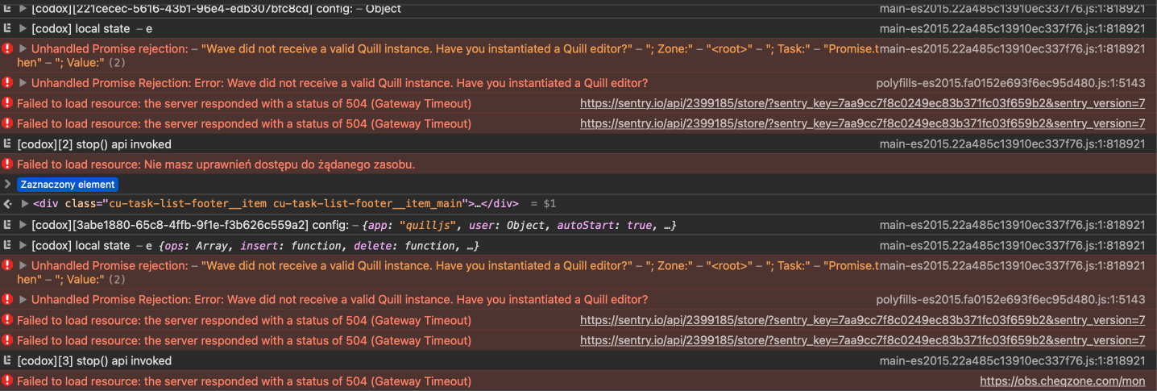Click the 'app: "quilljs"' property in config object

tap(410, 226)
